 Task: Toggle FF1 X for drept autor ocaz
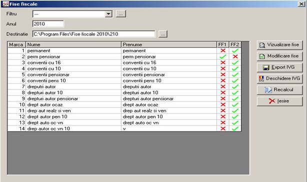coord(223,104)
